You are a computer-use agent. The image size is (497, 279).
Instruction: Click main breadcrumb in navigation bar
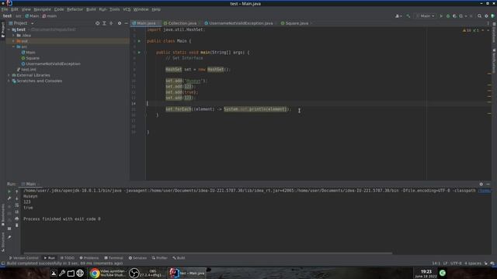50,15
